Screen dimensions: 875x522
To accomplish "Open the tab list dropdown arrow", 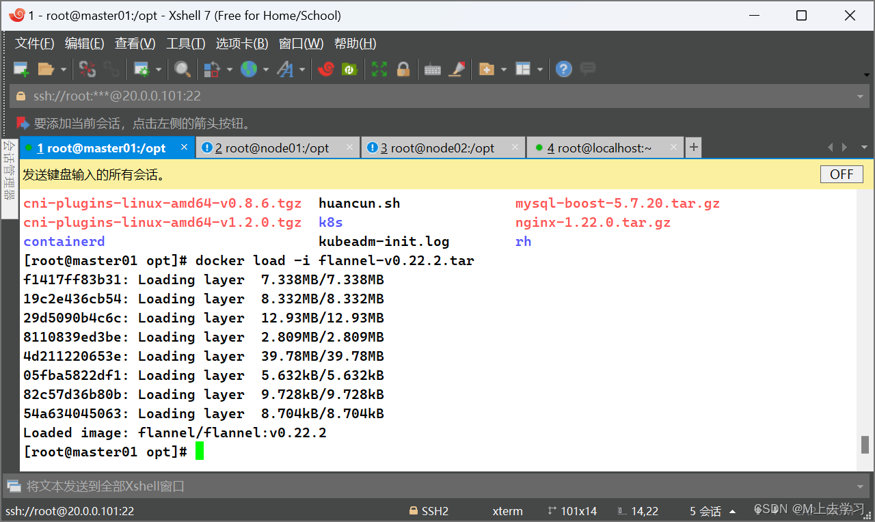I will pyautogui.click(x=863, y=148).
